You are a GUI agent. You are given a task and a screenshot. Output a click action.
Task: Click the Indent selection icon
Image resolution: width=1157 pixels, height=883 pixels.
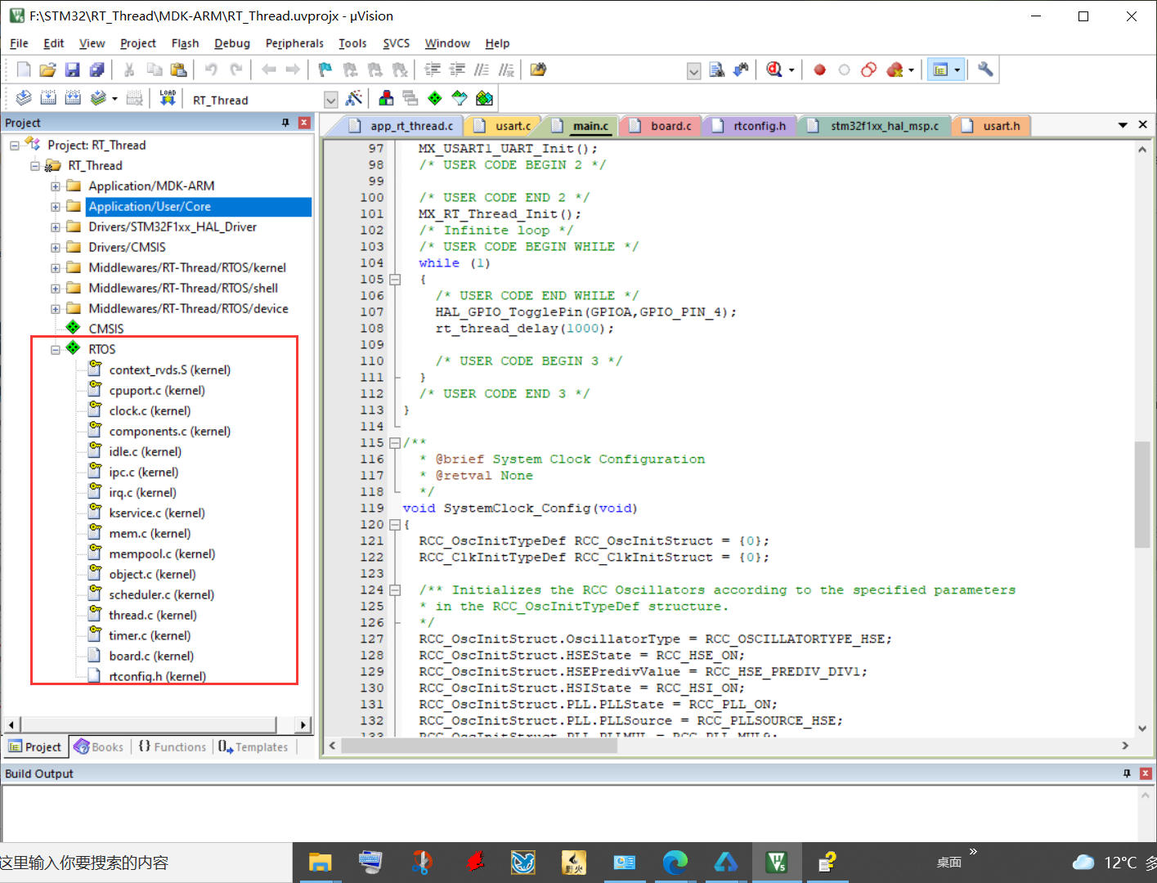pos(433,70)
